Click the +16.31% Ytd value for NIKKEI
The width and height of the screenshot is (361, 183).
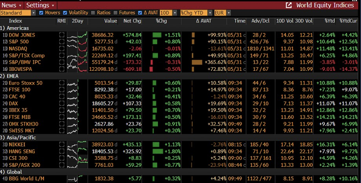coord(326,145)
